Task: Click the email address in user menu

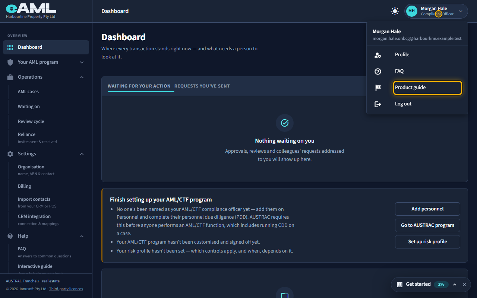Action: pos(417,38)
